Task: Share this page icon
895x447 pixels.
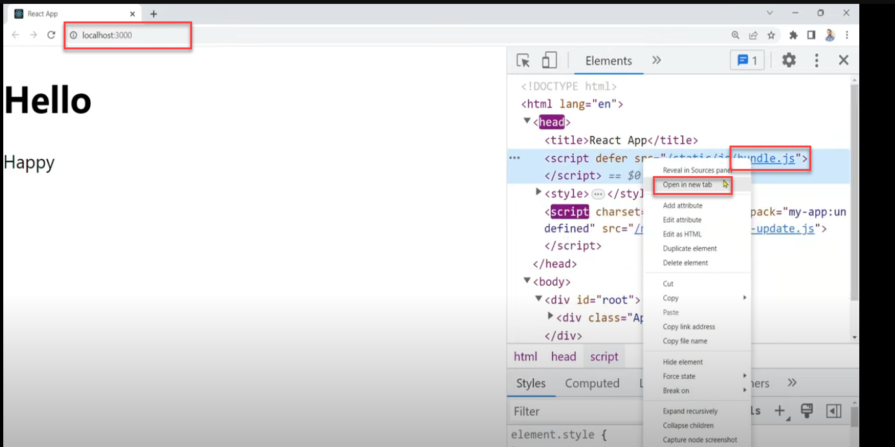Action: pos(753,35)
